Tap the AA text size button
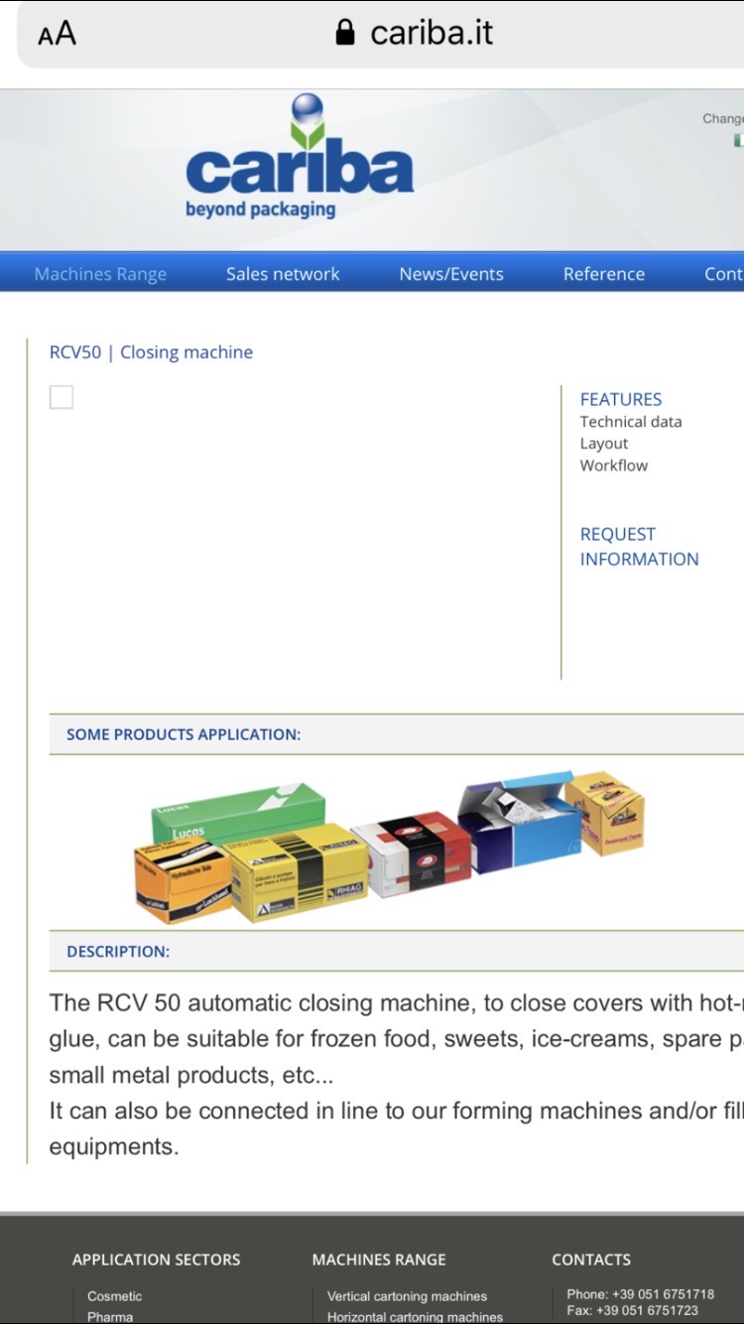This screenshot has width=744, height=1324. (x=57, y=34)
